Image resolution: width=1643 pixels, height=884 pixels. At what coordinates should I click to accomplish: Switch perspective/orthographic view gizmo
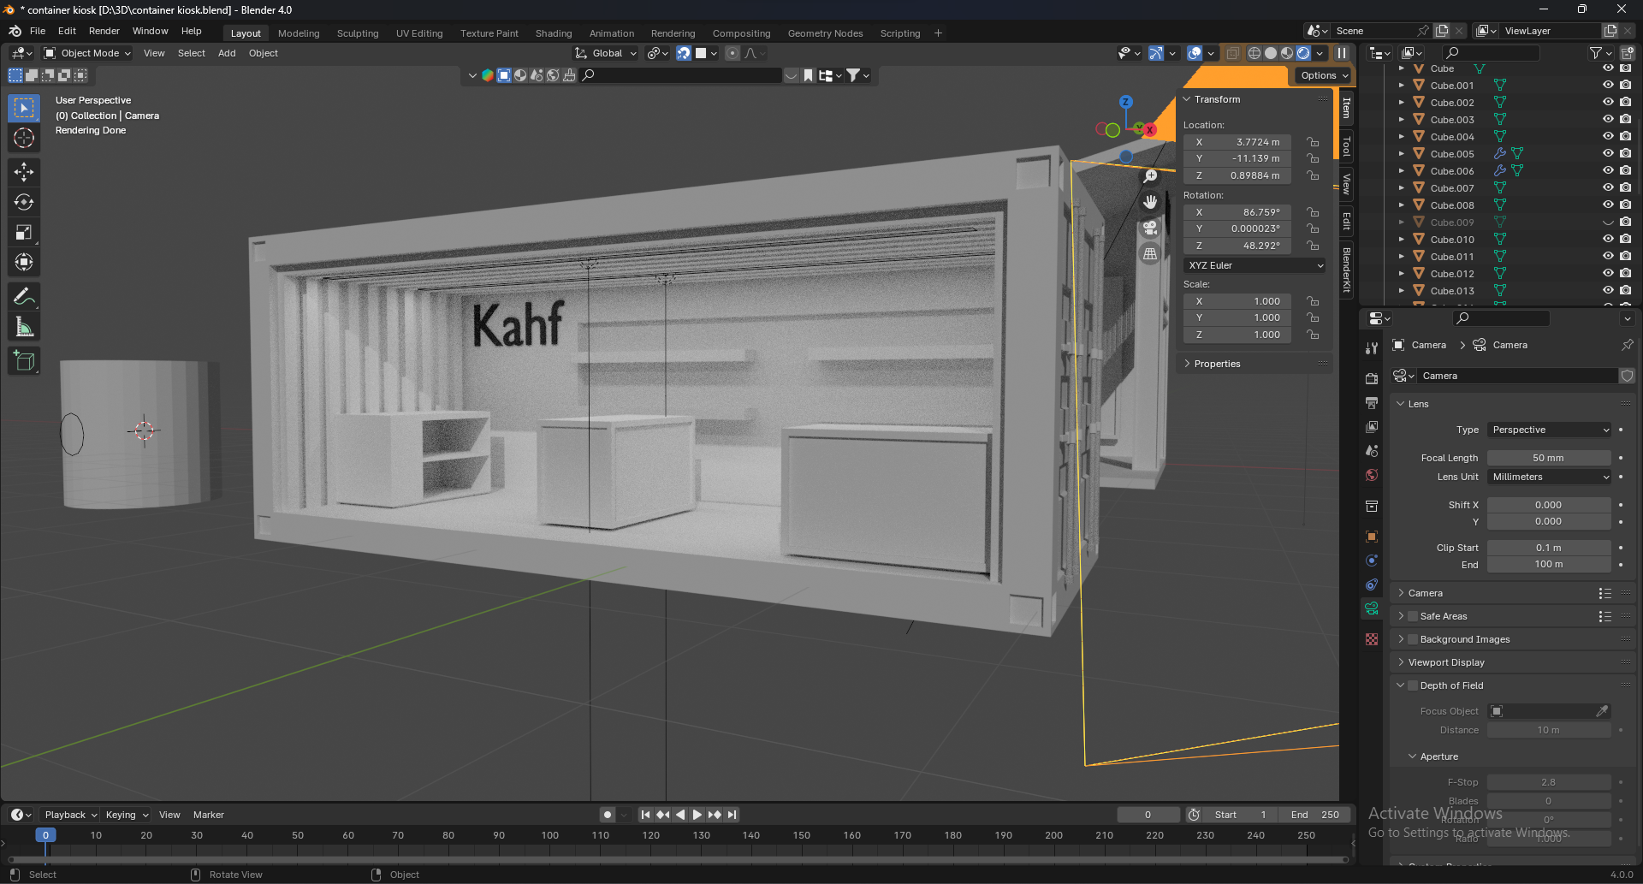click(1151, 254)
